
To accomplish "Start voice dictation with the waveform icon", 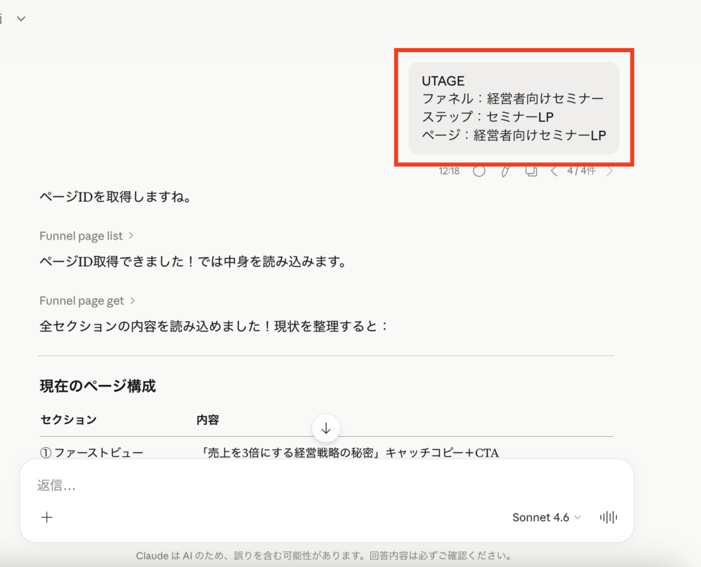I will (608, 518).
